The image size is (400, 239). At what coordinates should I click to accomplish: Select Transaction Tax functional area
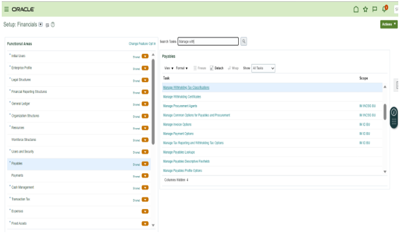coord(21,199)
